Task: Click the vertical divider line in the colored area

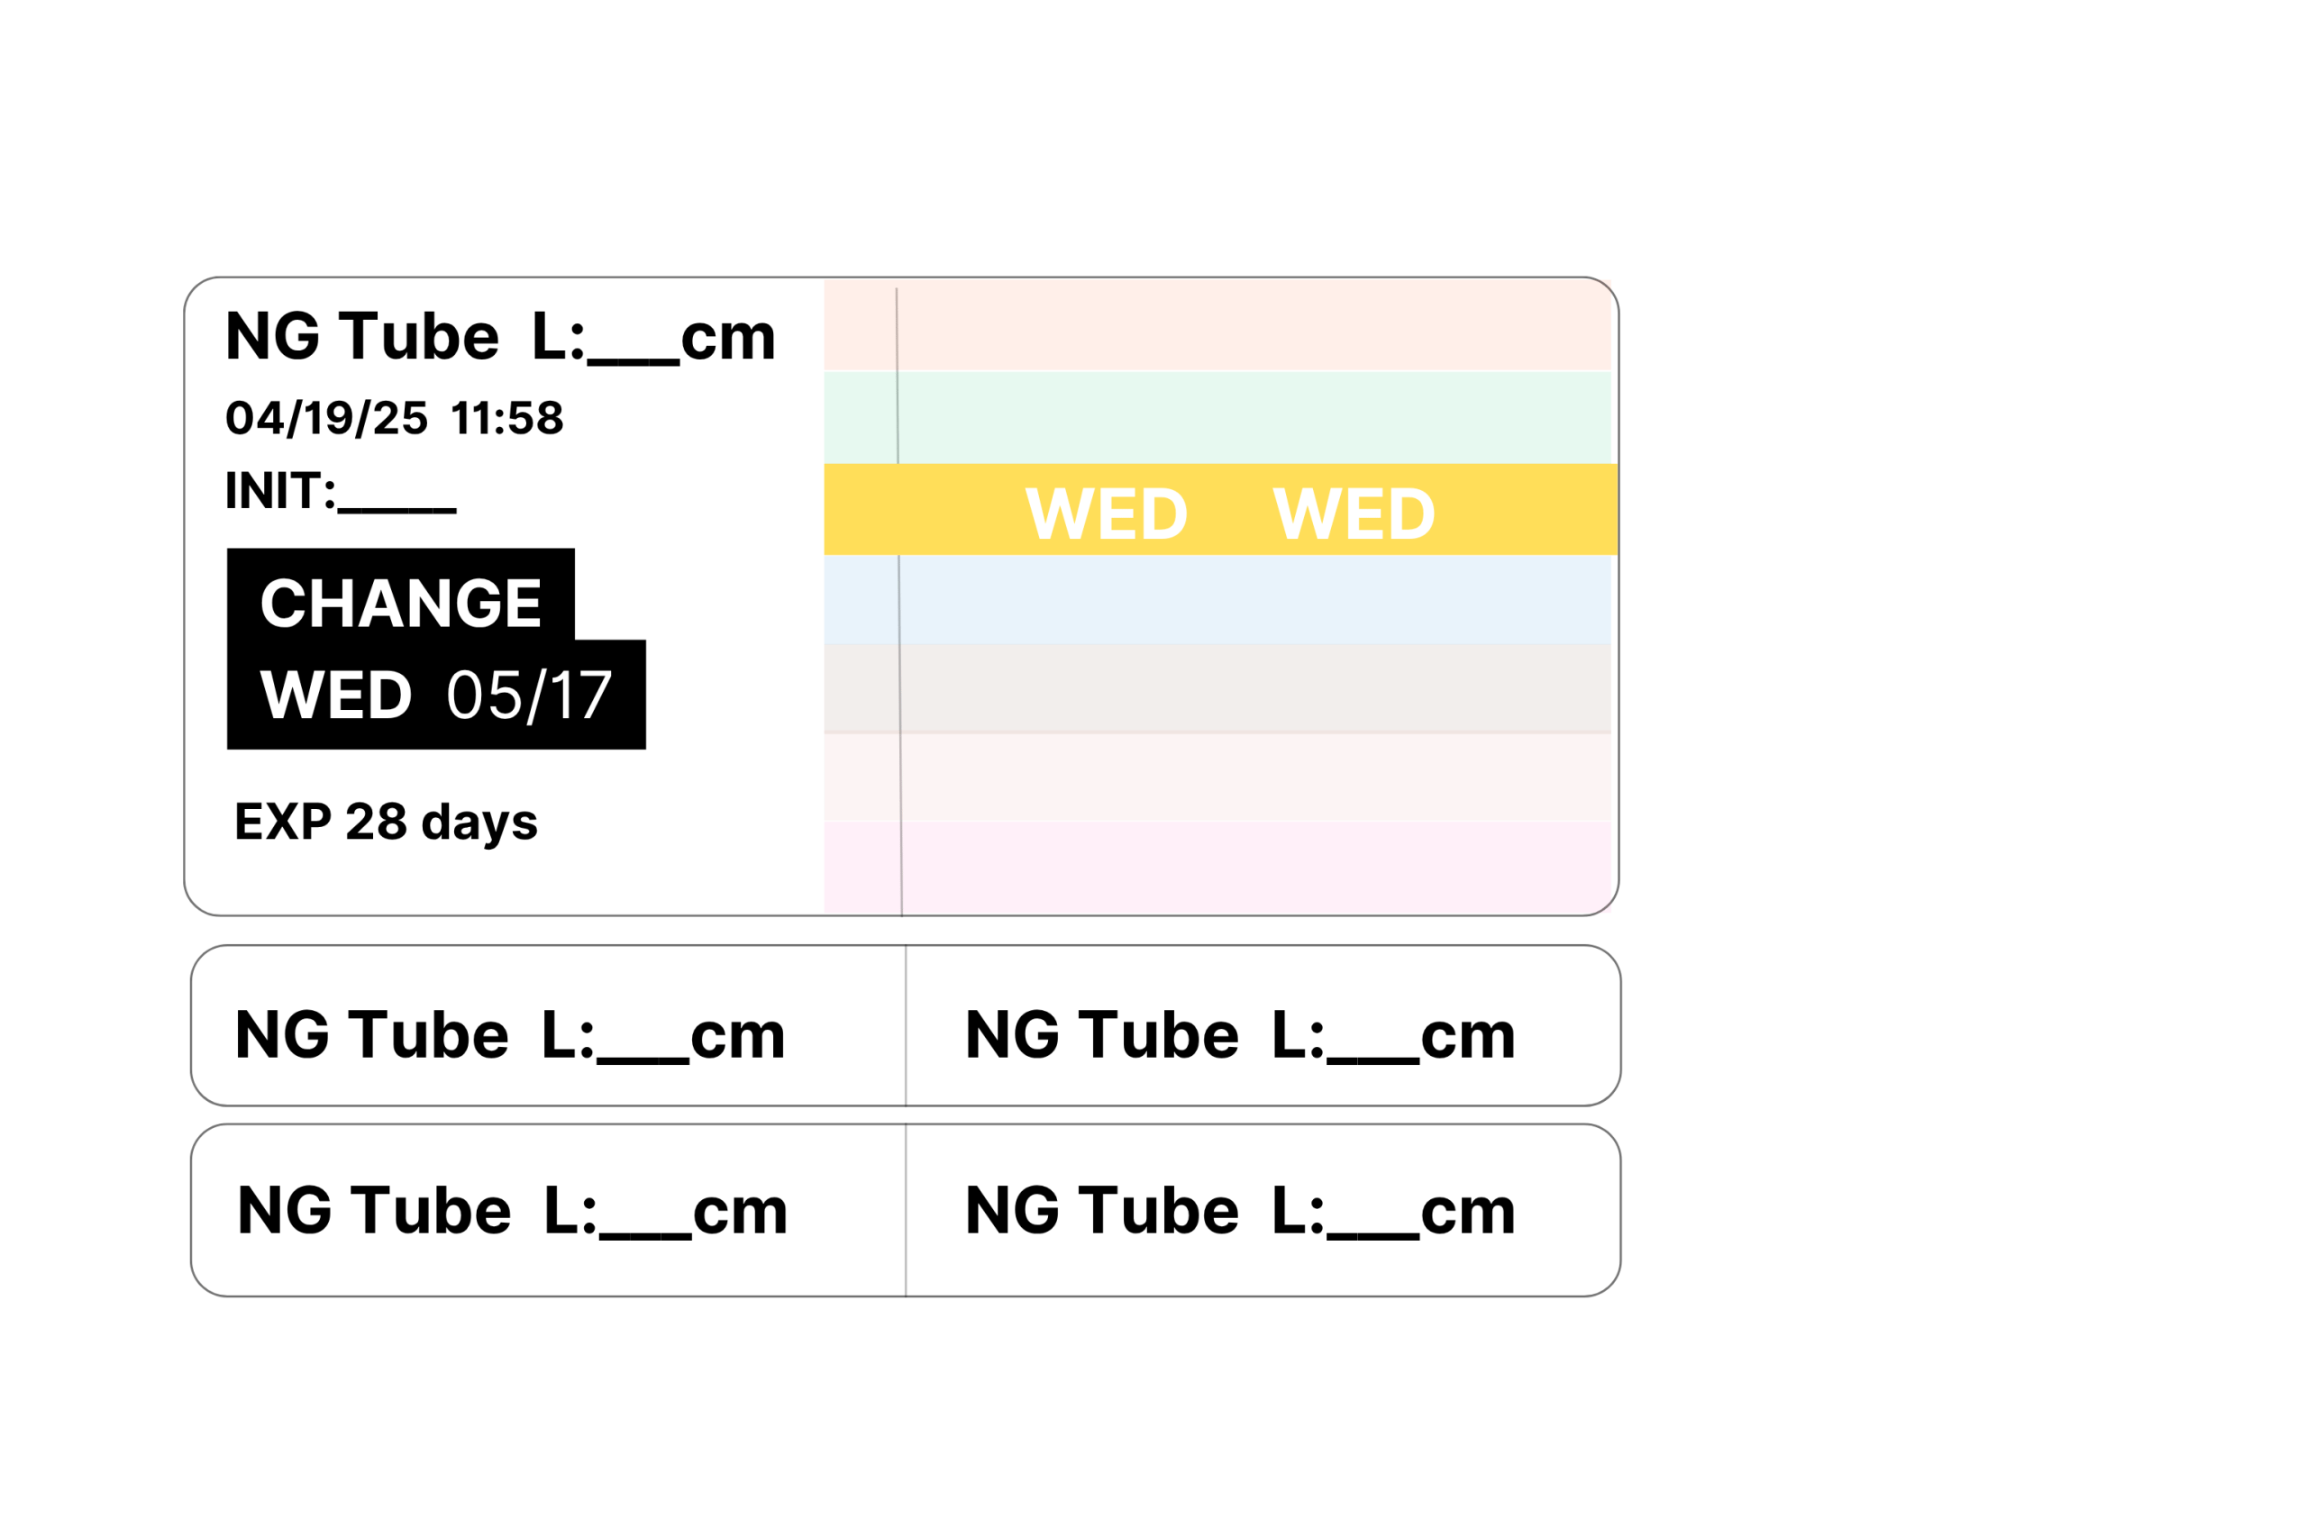Action: coord(899,602)
